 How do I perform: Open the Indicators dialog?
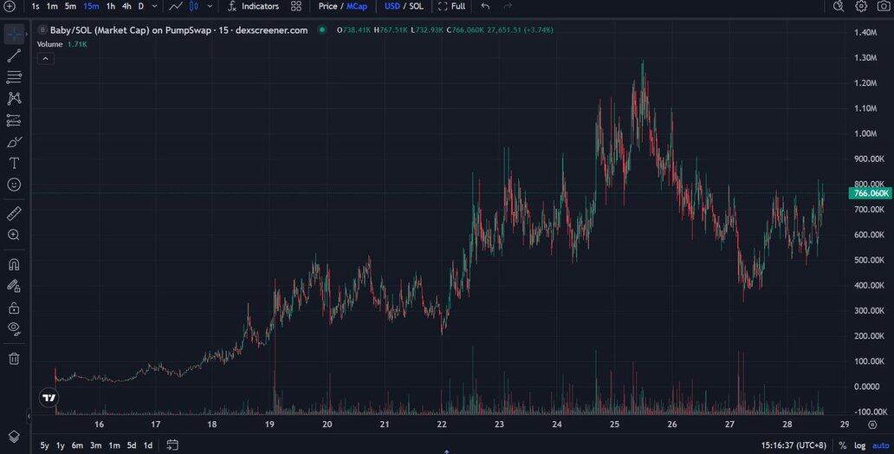(253, 6)
